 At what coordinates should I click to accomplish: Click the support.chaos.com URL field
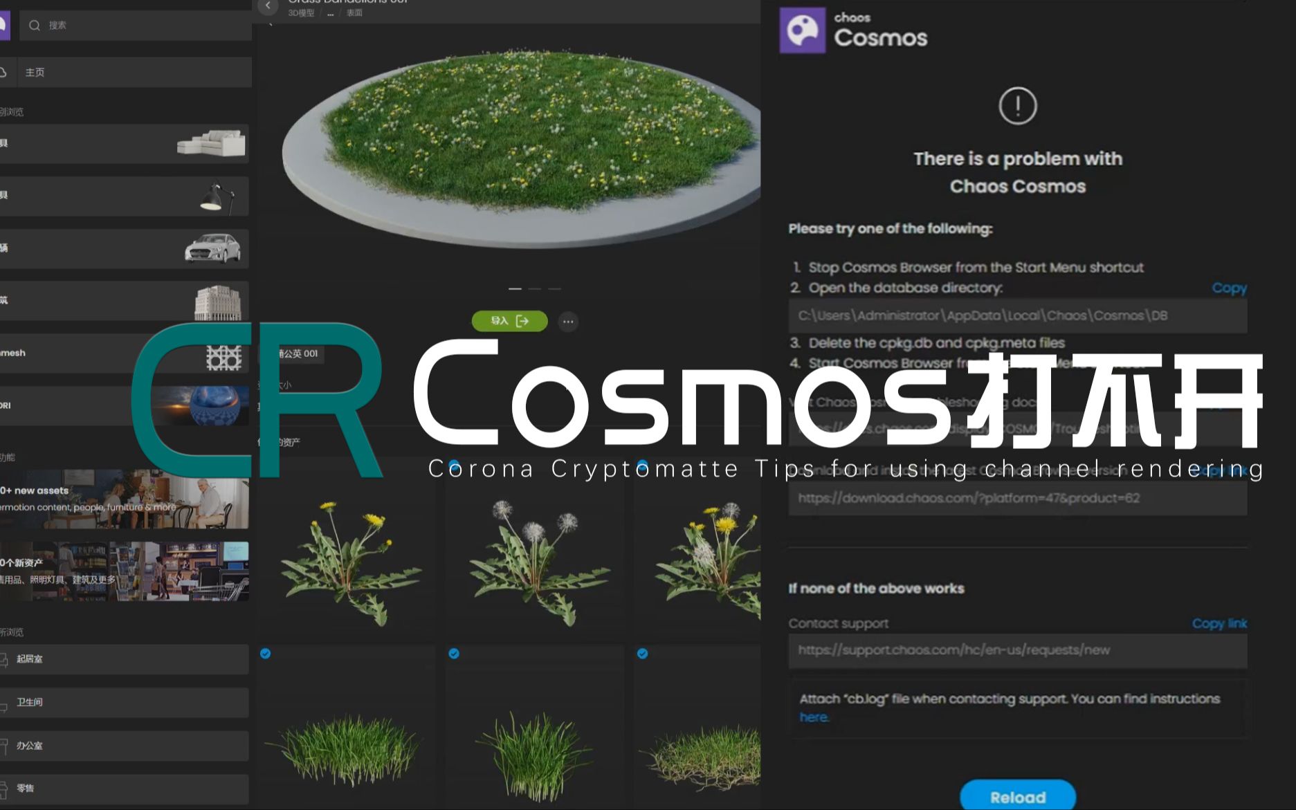1018,650
